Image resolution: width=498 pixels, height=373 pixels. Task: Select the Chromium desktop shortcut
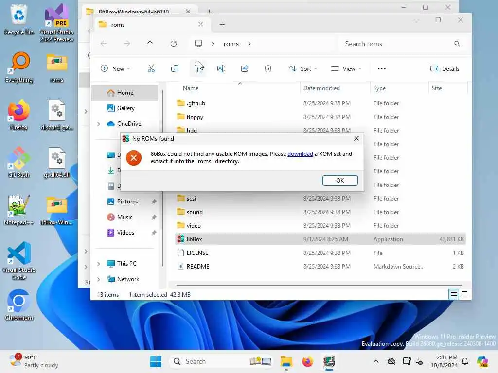tap(19, 305)
